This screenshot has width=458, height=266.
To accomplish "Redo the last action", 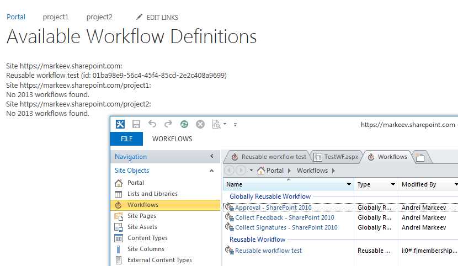I will coord(168,124).
